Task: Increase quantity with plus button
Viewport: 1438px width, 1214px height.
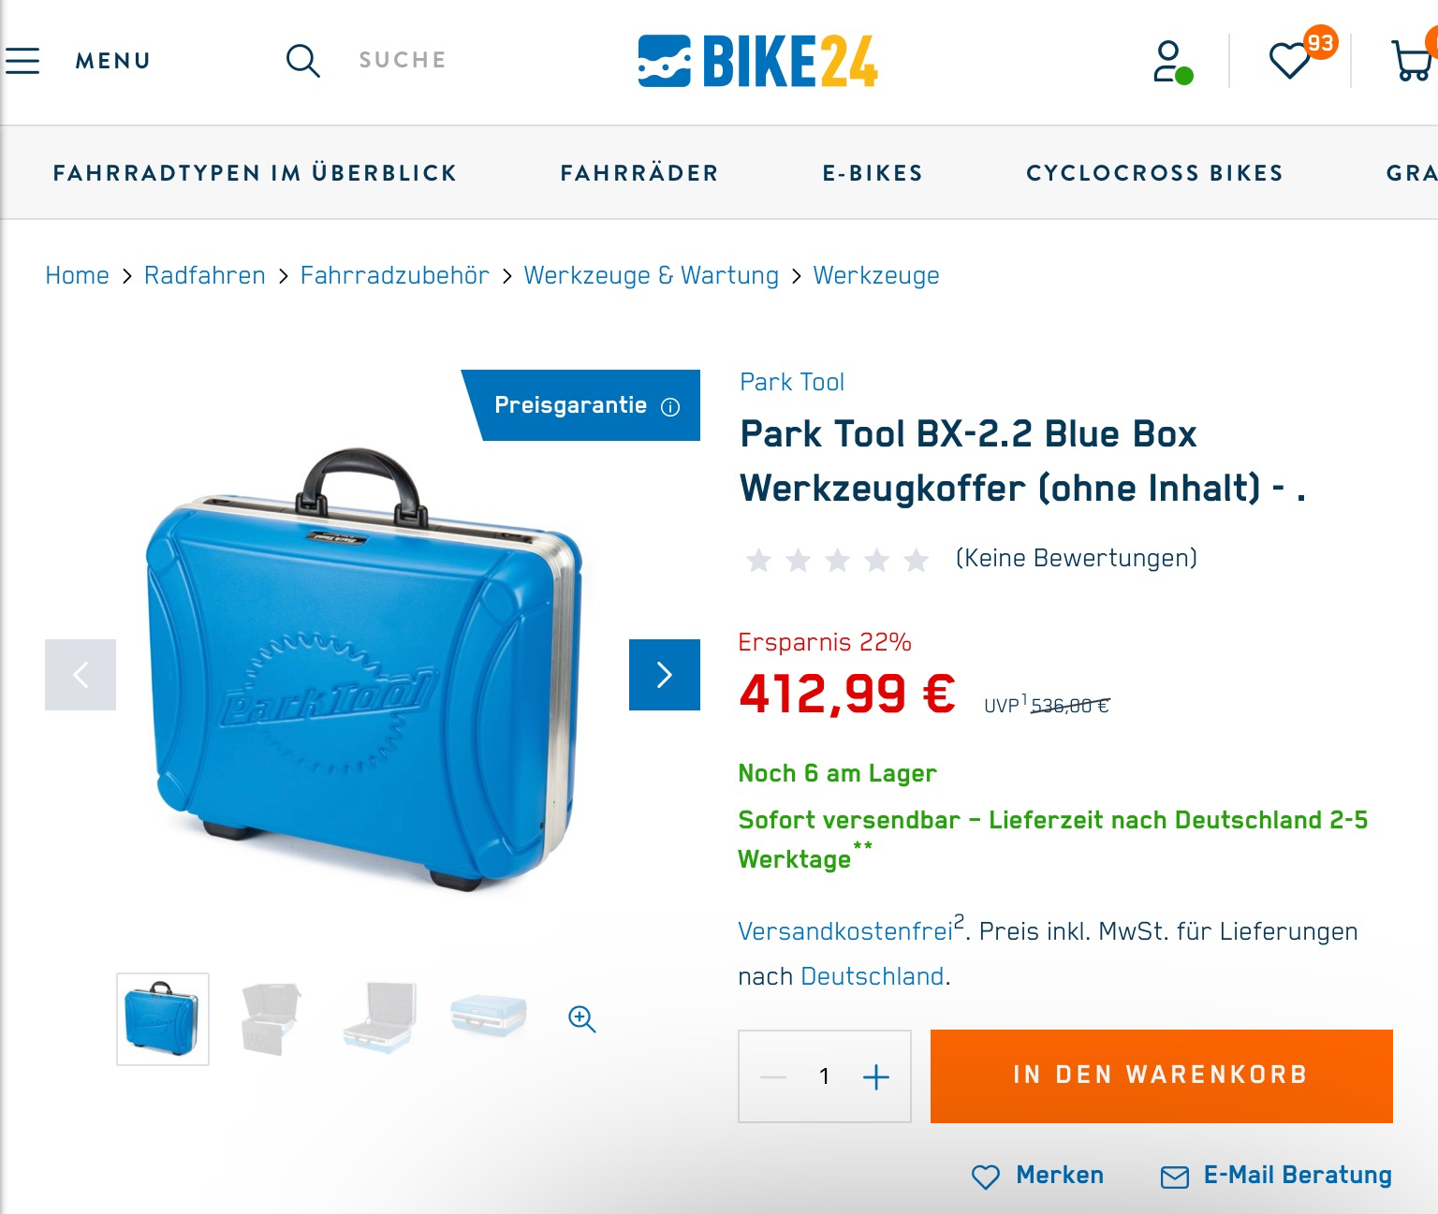Action: pos(876,1077)
